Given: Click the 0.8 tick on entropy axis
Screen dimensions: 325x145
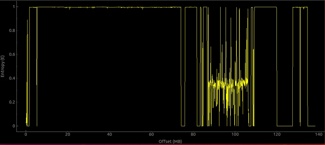Looking at the screenshot, I should (x=11, y=31).
